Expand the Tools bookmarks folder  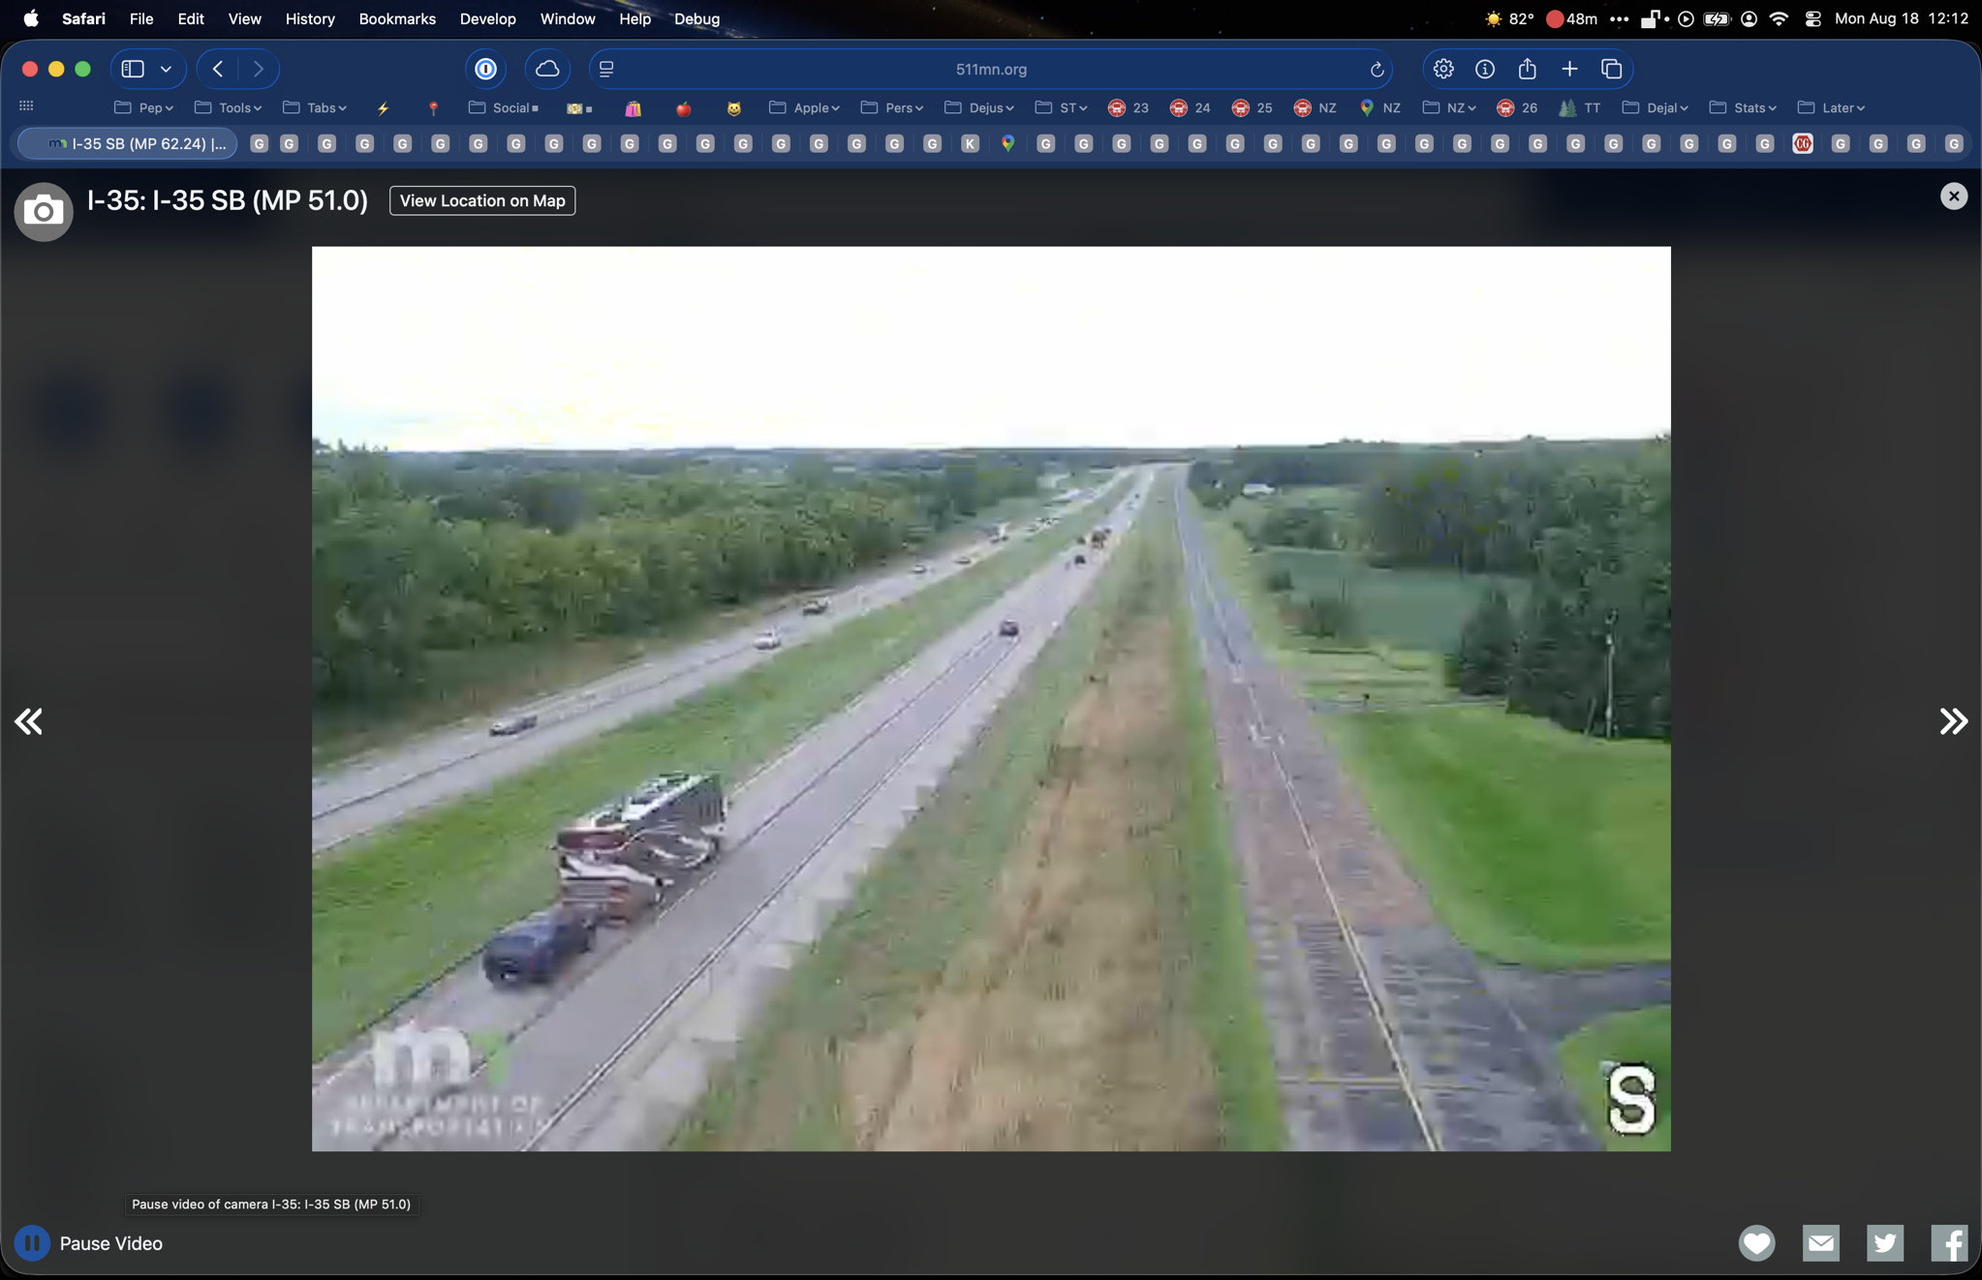coord(229,107)
